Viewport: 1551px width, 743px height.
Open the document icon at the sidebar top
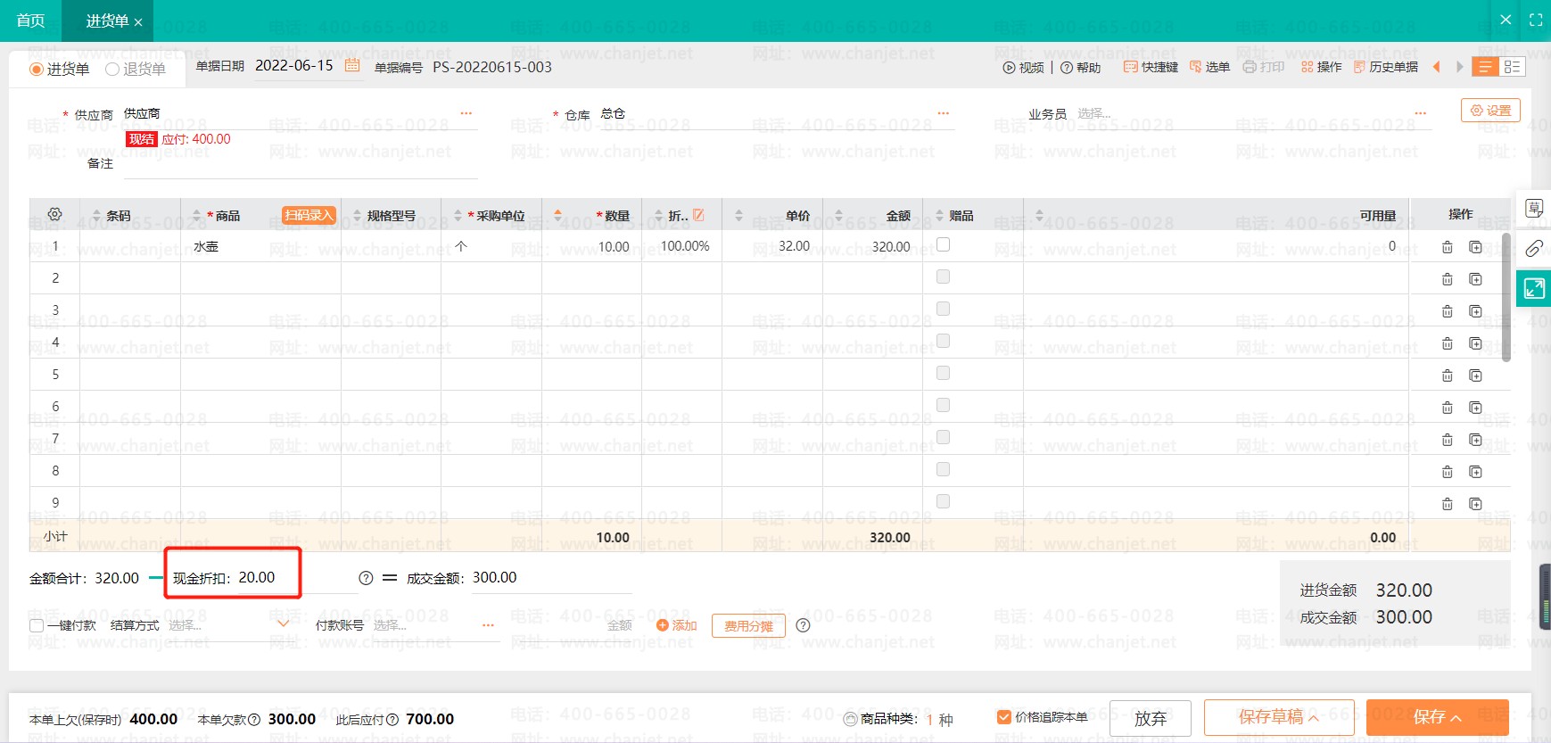coord(1534,208)
